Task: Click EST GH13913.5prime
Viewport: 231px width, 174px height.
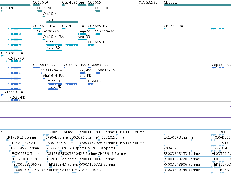Action: point(112,154)
